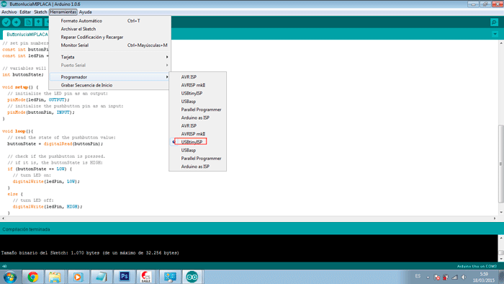Click the Arduino logo in title bar
Image resolution: width=504 pixels, height=284 pixels.
coord(4,4)
